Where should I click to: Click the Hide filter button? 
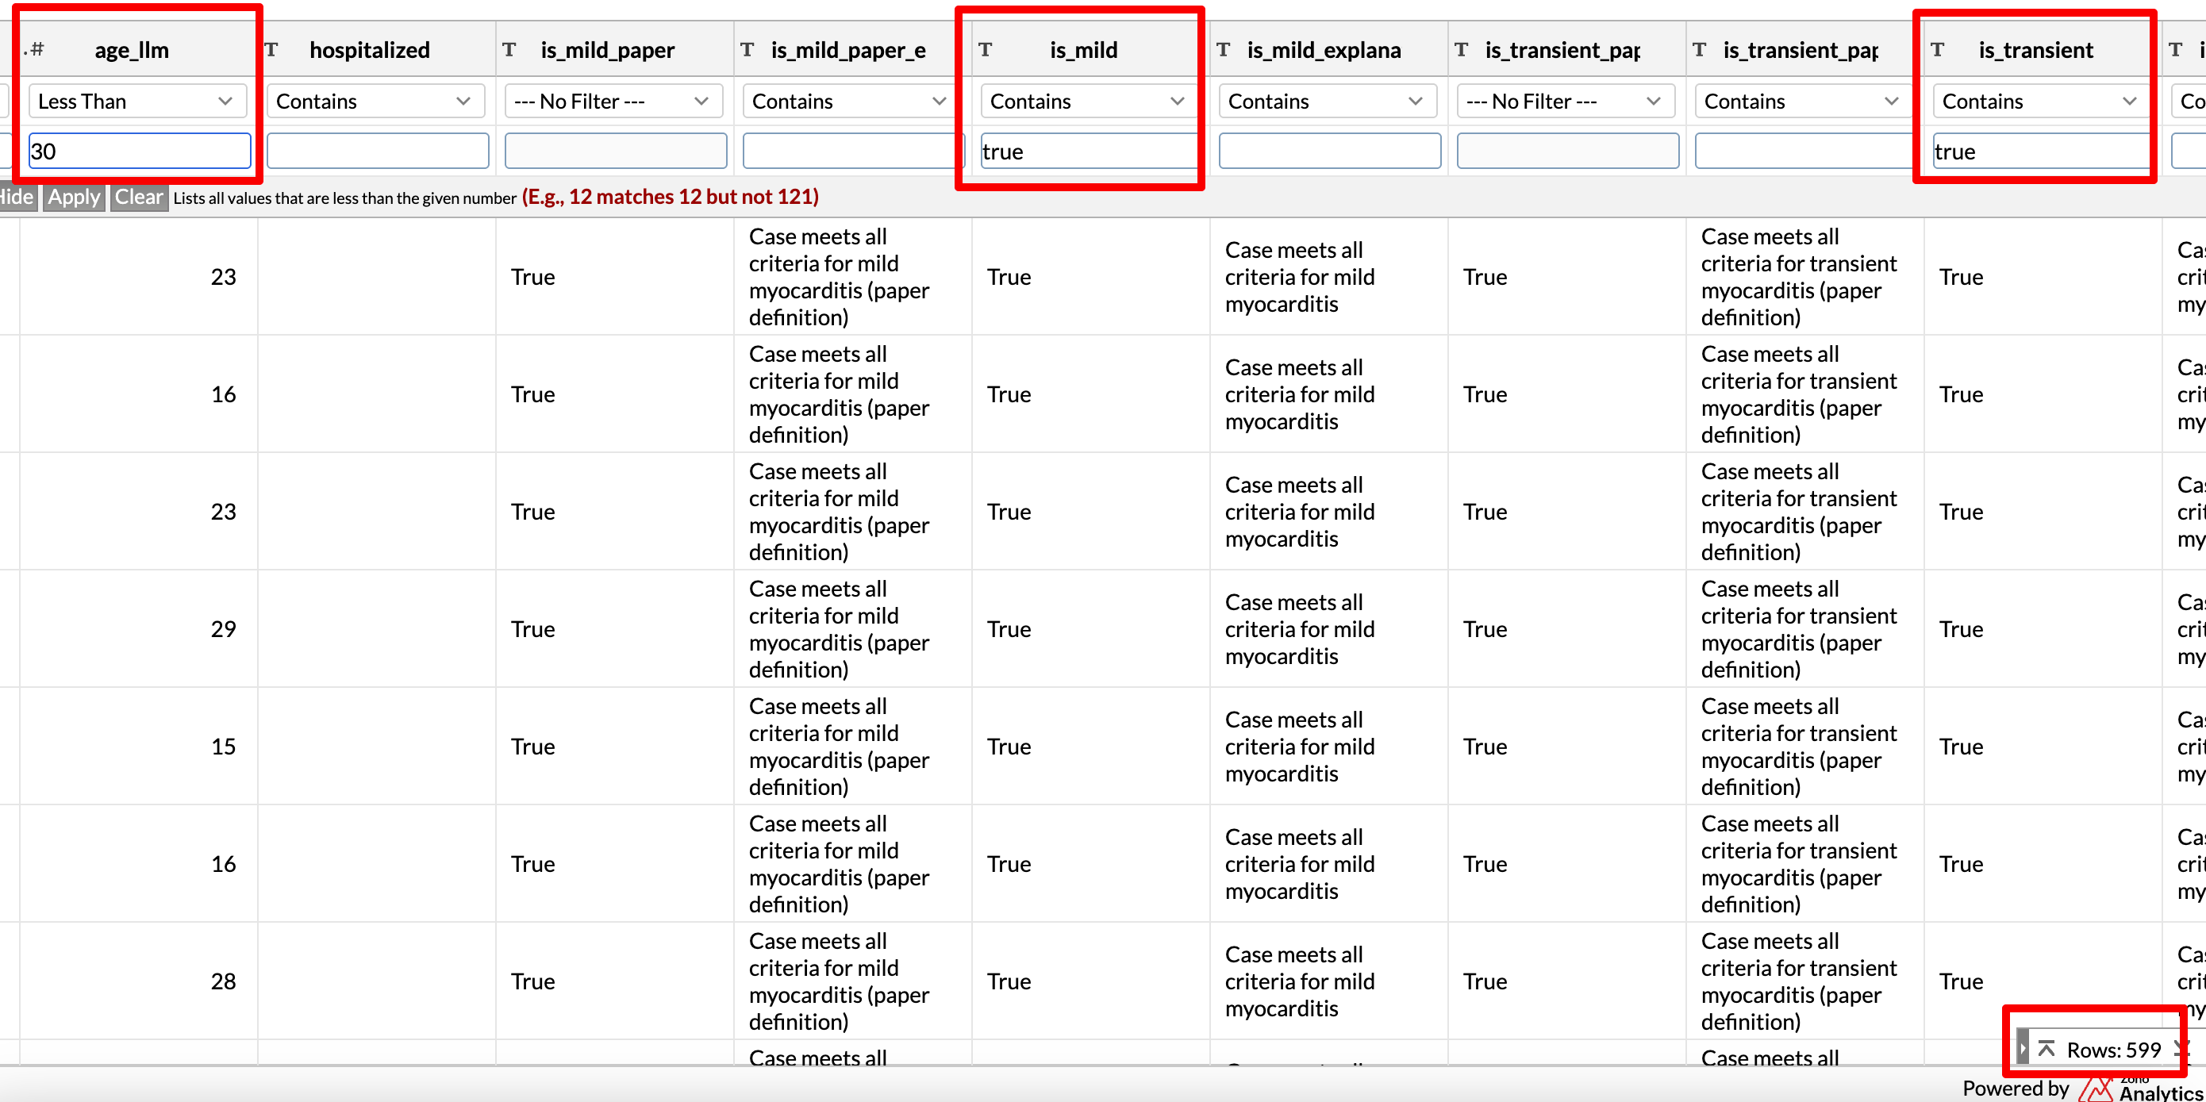(x=15, y=197)
